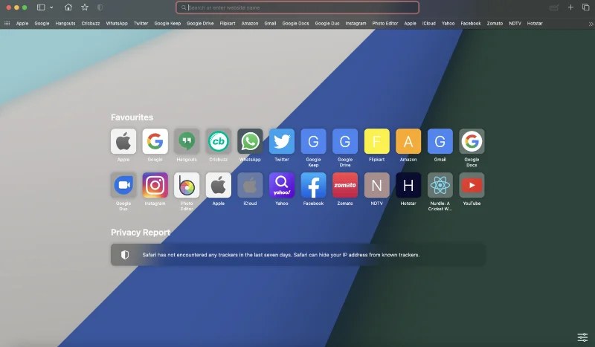Open Instagram bookmark in the favourites bar
The height and width of the screenshot is (347, 595).
click(356, 23)
